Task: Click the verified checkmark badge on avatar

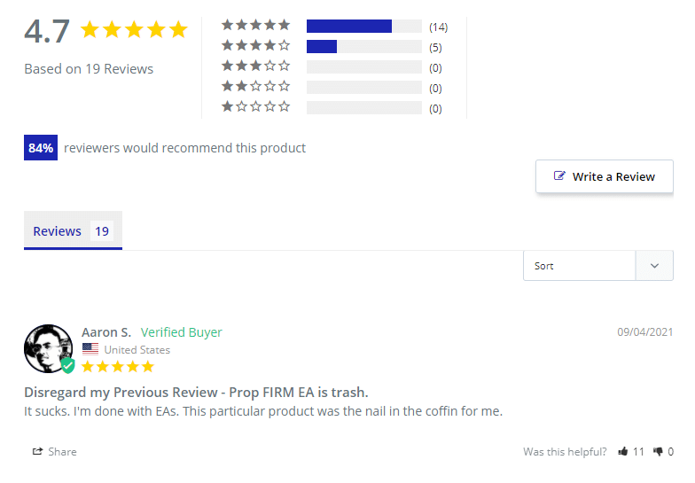Action: click(x=67, y=365)
